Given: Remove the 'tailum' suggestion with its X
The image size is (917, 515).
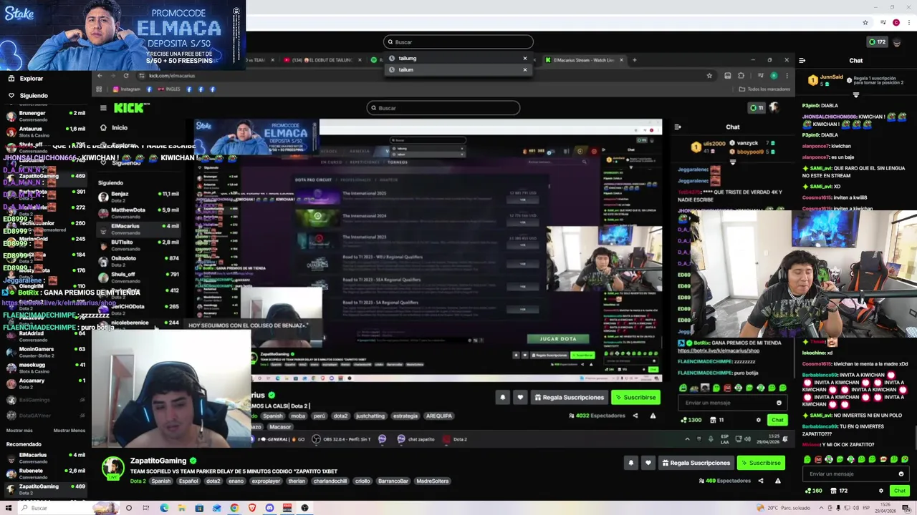Looking at the screenshot, I should point(524,70).
